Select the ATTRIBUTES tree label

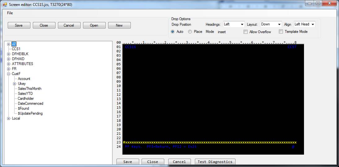click(23, 64)
